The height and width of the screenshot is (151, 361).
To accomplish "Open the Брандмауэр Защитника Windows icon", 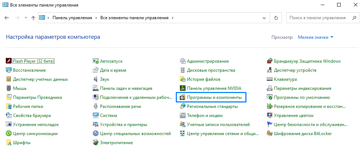I will 270,61.
